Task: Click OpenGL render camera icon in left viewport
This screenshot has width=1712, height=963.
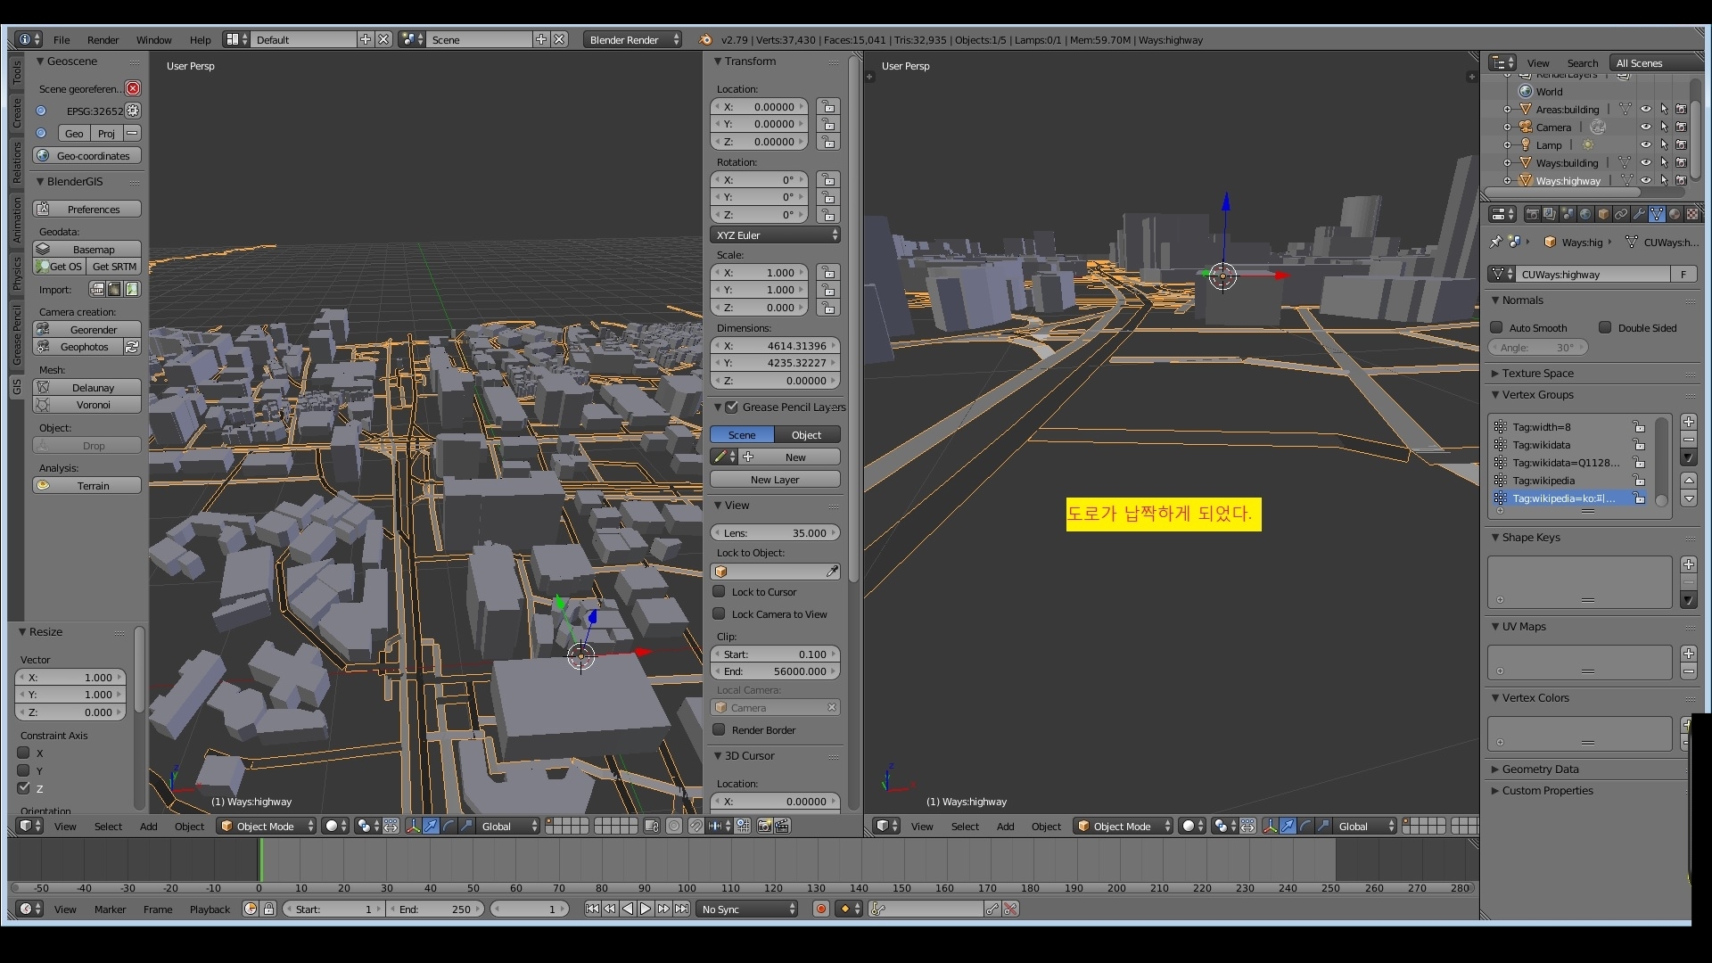Action: click(764, 827)
